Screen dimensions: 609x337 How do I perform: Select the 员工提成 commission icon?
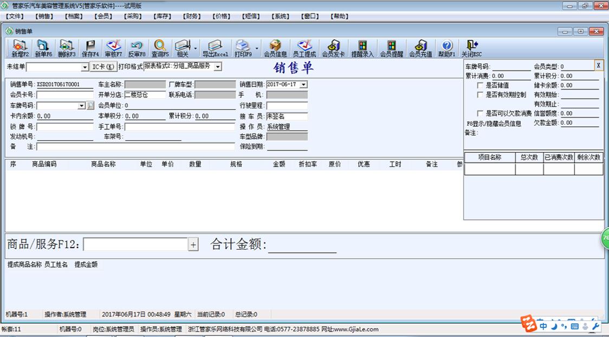tap(304, 48)
